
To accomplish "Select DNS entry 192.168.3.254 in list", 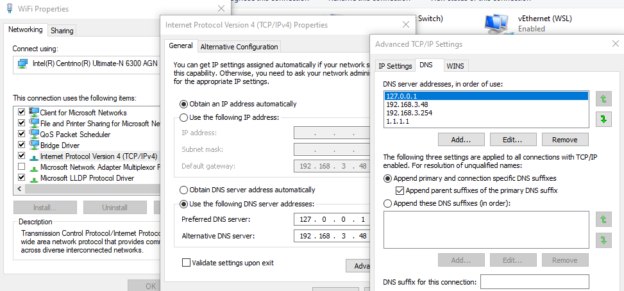I will [486, 113].
